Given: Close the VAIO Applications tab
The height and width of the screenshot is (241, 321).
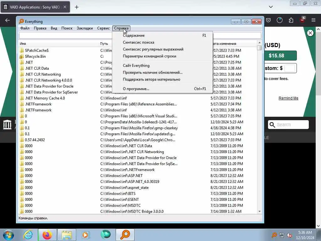Looking at the screenshot, I should [65, 7].
